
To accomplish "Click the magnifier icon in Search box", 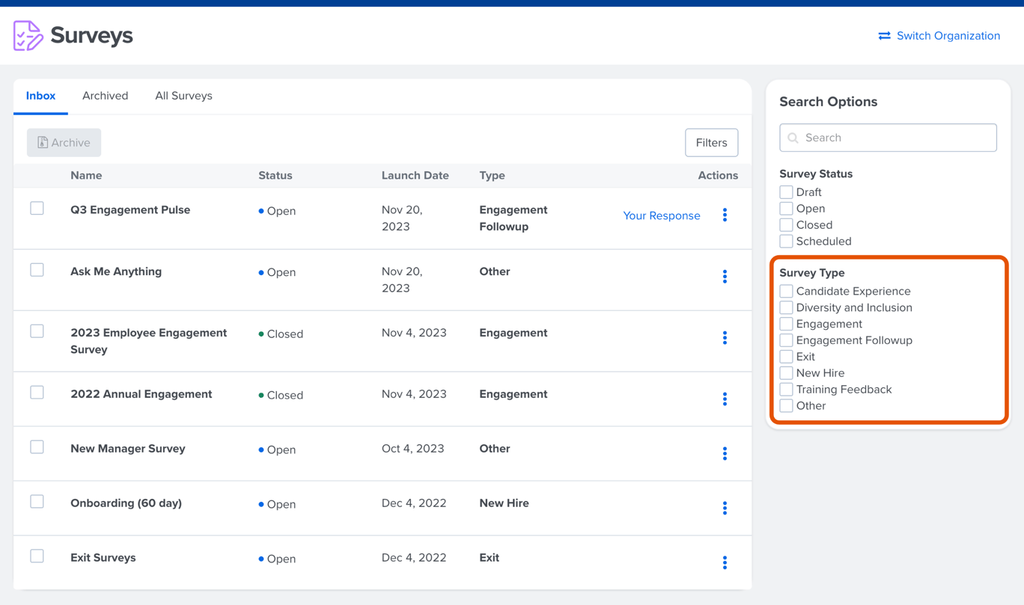I will (793, 138).
